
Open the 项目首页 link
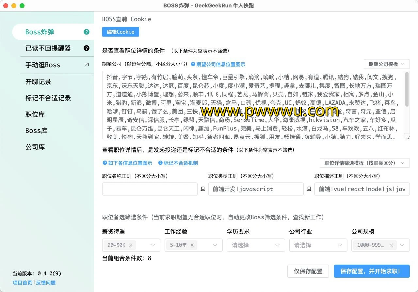[x=22, y=283]
